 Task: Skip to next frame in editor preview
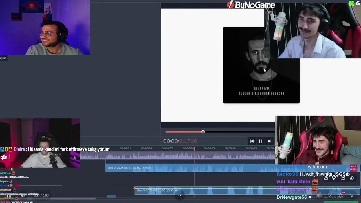point(269,141)
